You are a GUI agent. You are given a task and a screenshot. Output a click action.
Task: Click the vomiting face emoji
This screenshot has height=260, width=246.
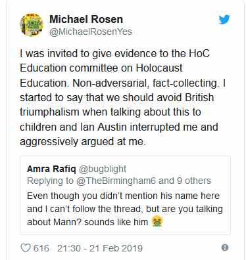pos(157,222)
